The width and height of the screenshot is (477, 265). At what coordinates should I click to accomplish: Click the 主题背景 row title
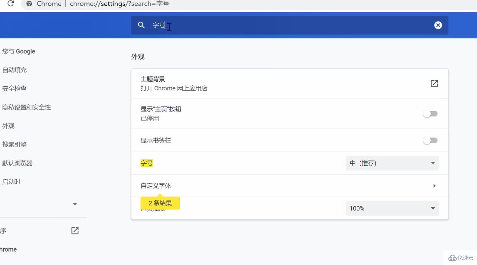pyautogui.click(x=153, y=79)
